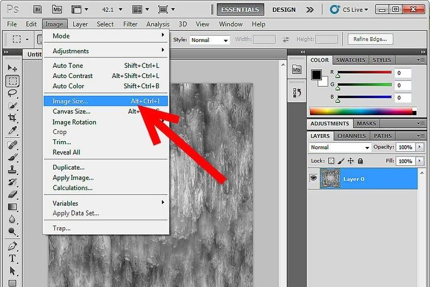Viewport: 430px width, 287px height.
Task: Pick a color from the color spectrum ramp
Action: (361, 112)
